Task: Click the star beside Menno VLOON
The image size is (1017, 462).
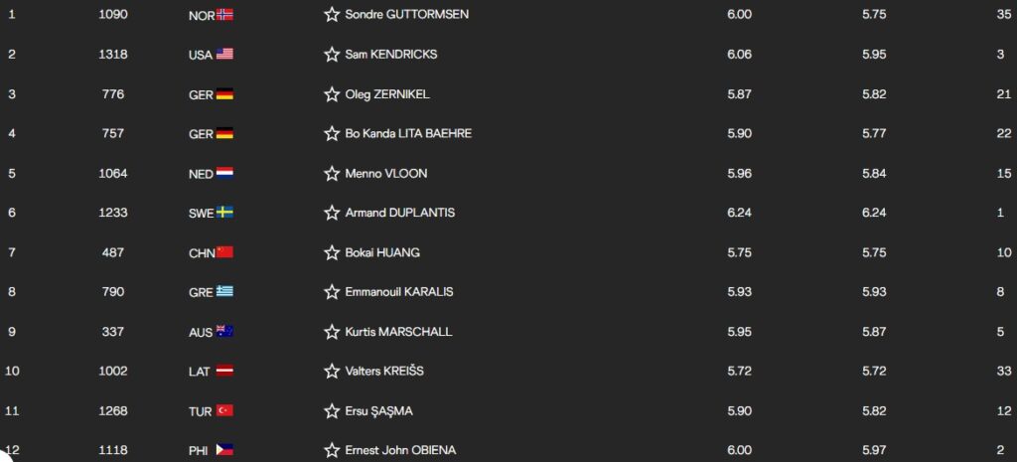Action: point(332,173)
